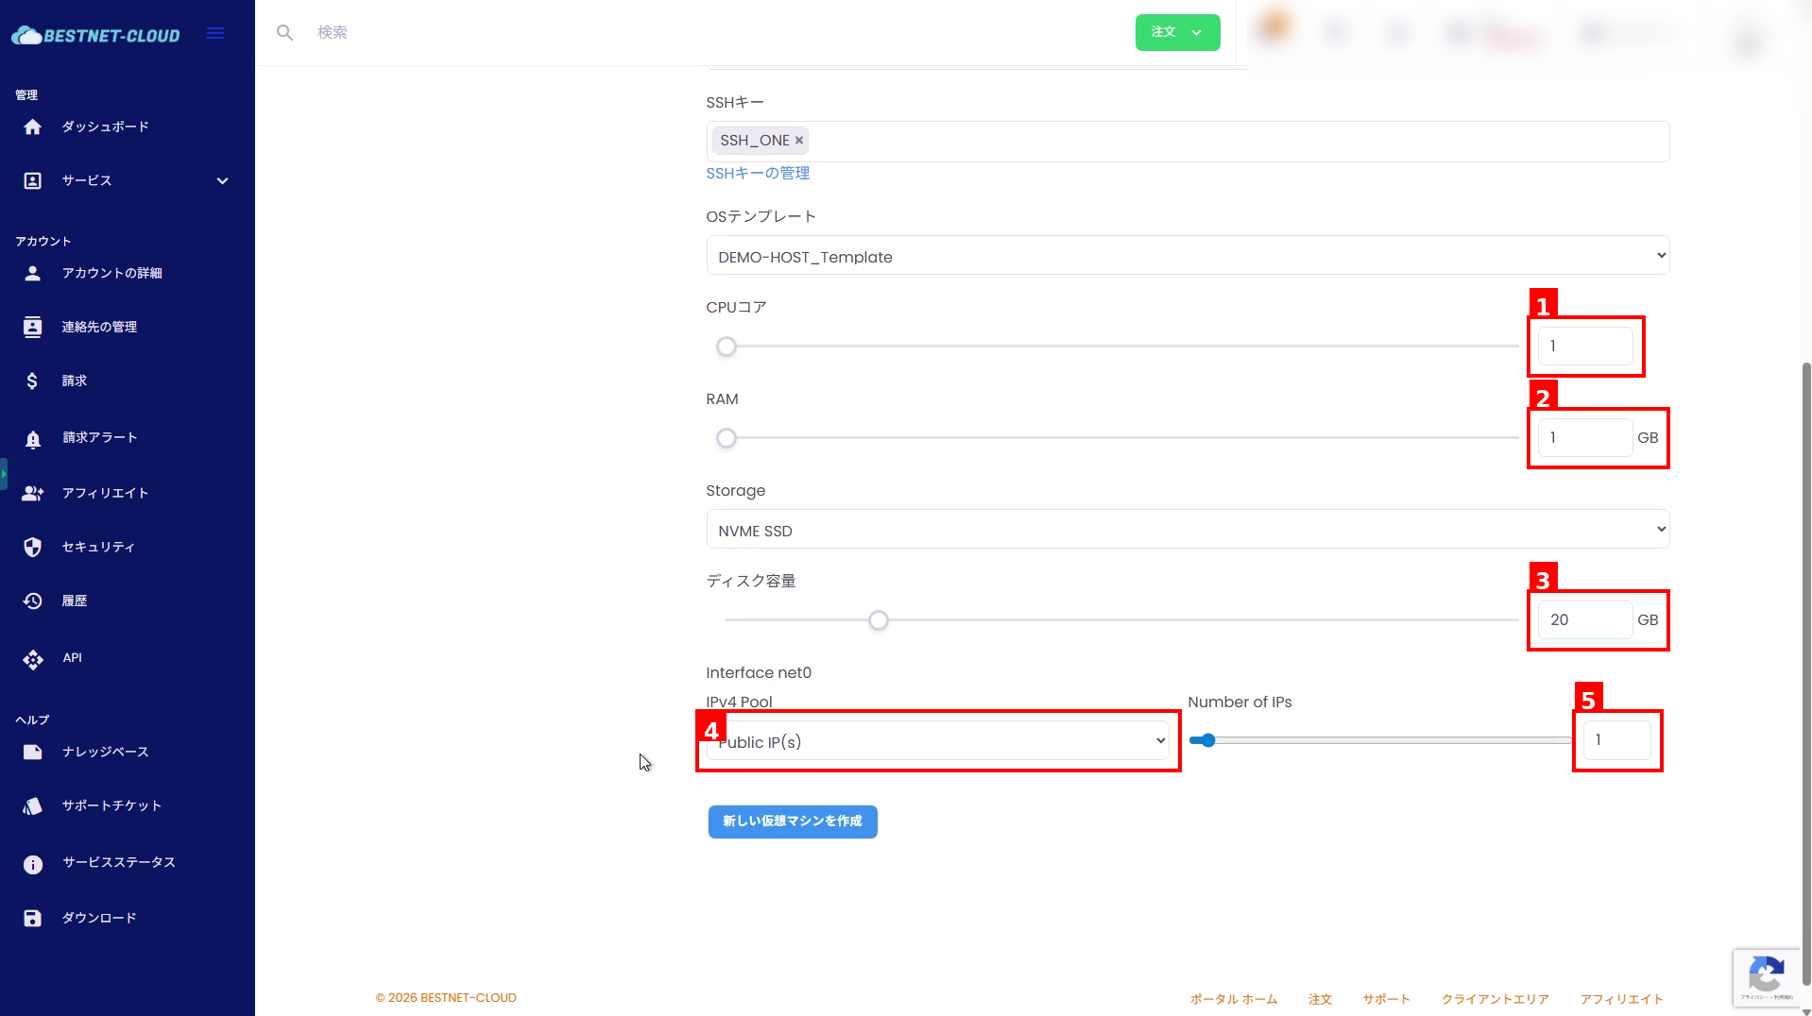Click the ディスク容量 slider handle
The height and width of the screenshot is (1016, 1812).
point(879,620)
